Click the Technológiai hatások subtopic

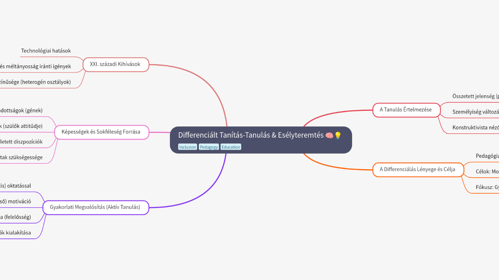[x=46, y=51]
